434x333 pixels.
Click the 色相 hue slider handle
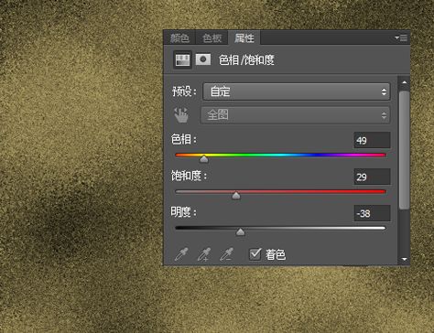204,159
